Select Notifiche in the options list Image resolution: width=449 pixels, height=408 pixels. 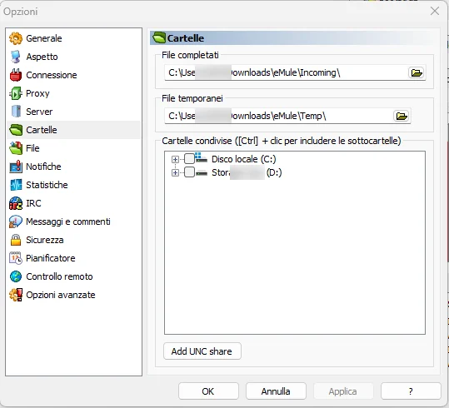(73, 167)
